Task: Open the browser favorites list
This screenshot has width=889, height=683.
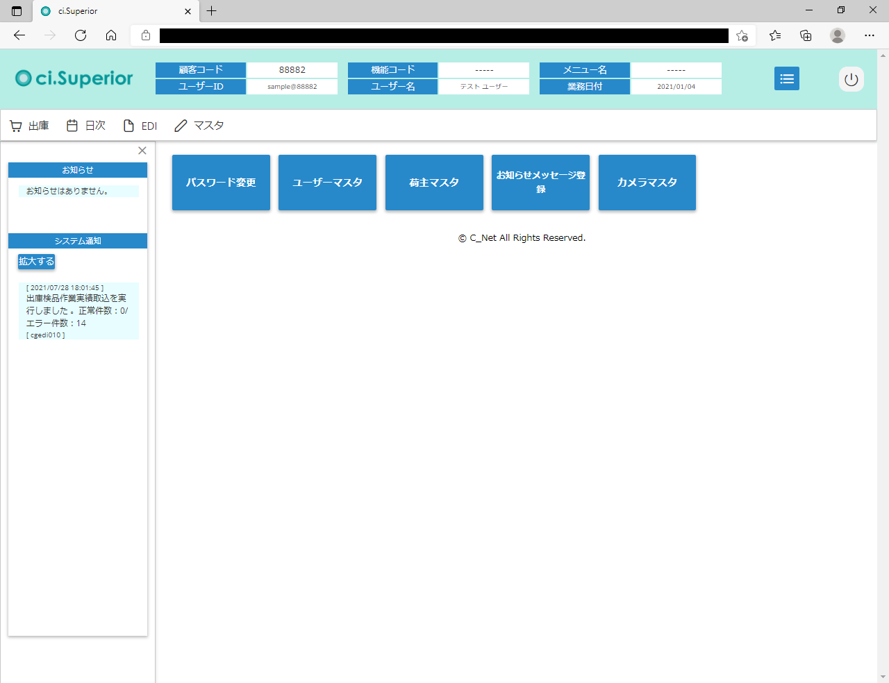Action: click(x=775, y=35)
